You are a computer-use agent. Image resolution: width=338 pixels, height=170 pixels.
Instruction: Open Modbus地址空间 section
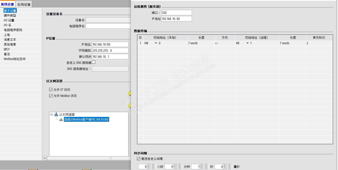tap(15, 59)
